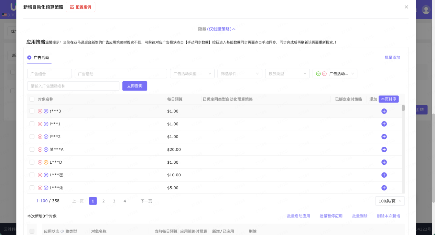Open the 100条/页 page size dropdown
435x235 pixels.
coord(390,201)
